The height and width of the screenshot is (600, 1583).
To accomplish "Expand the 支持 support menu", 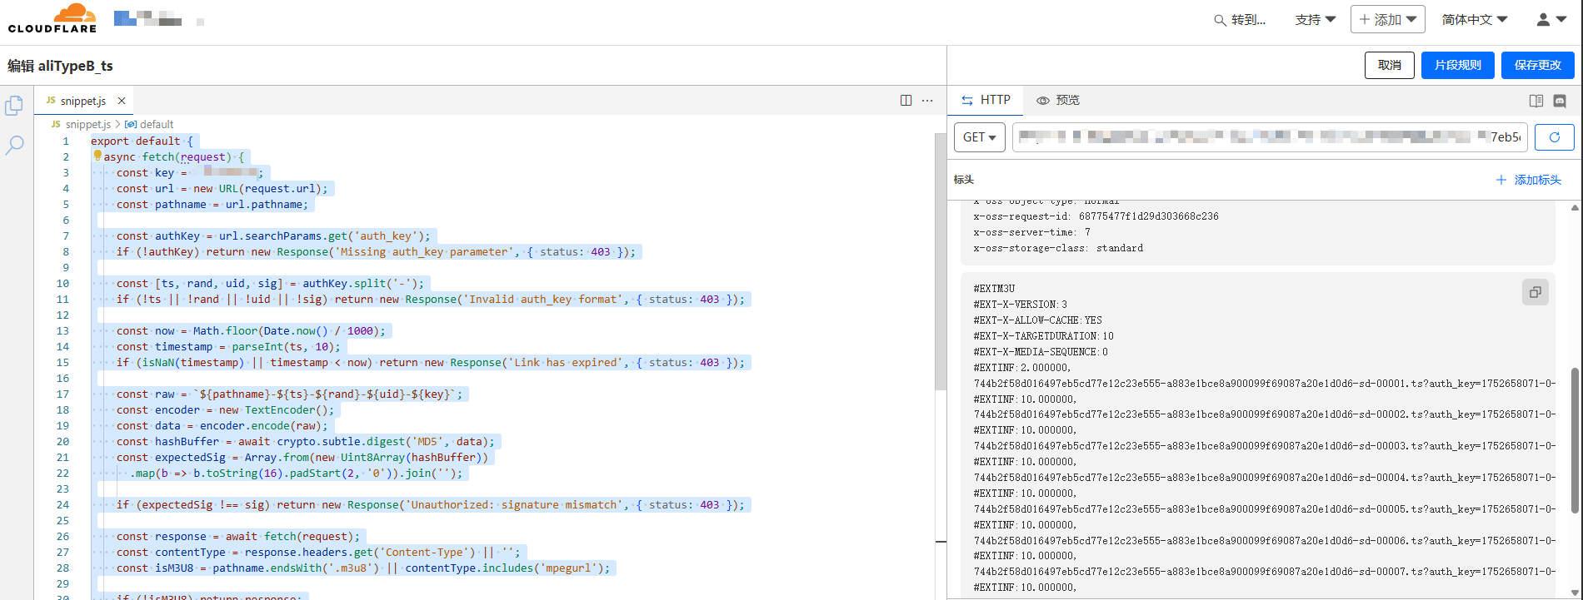I will (x=1315, y=19).
